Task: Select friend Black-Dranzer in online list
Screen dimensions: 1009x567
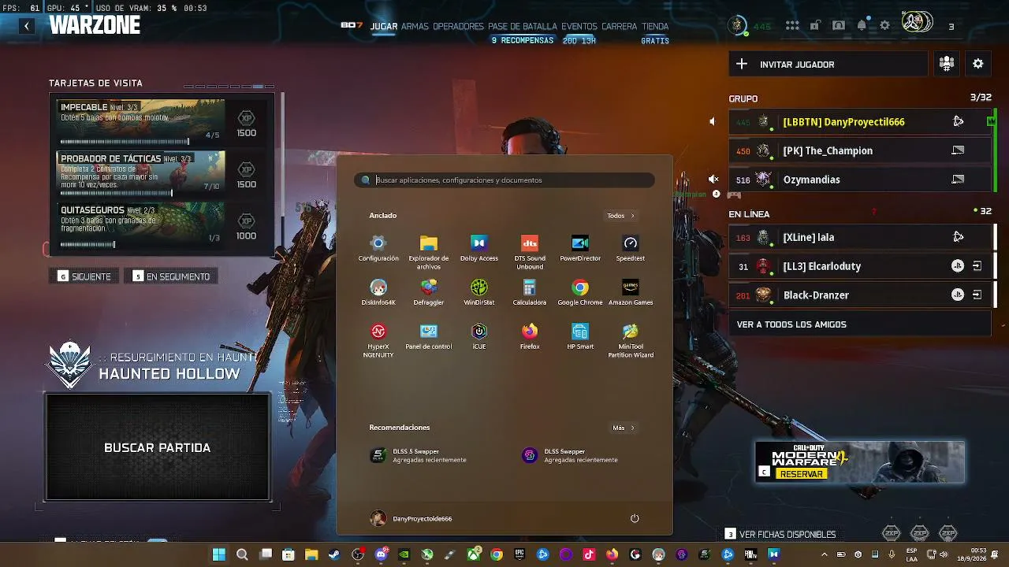Action: tap(860, 295)
